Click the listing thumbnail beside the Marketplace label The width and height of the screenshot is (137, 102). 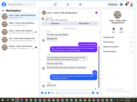point(43,19)
